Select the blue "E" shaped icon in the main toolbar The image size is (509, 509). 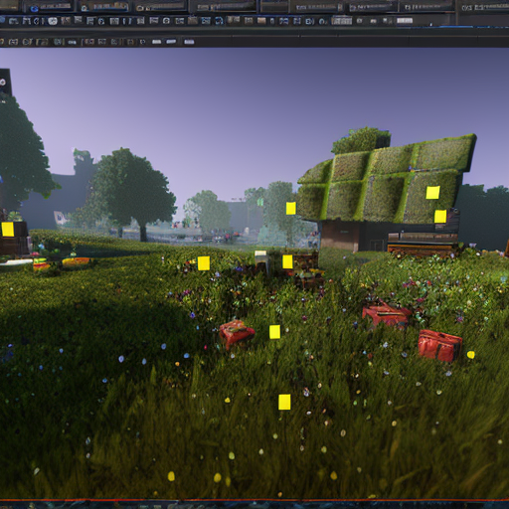(x=309, y=22)
